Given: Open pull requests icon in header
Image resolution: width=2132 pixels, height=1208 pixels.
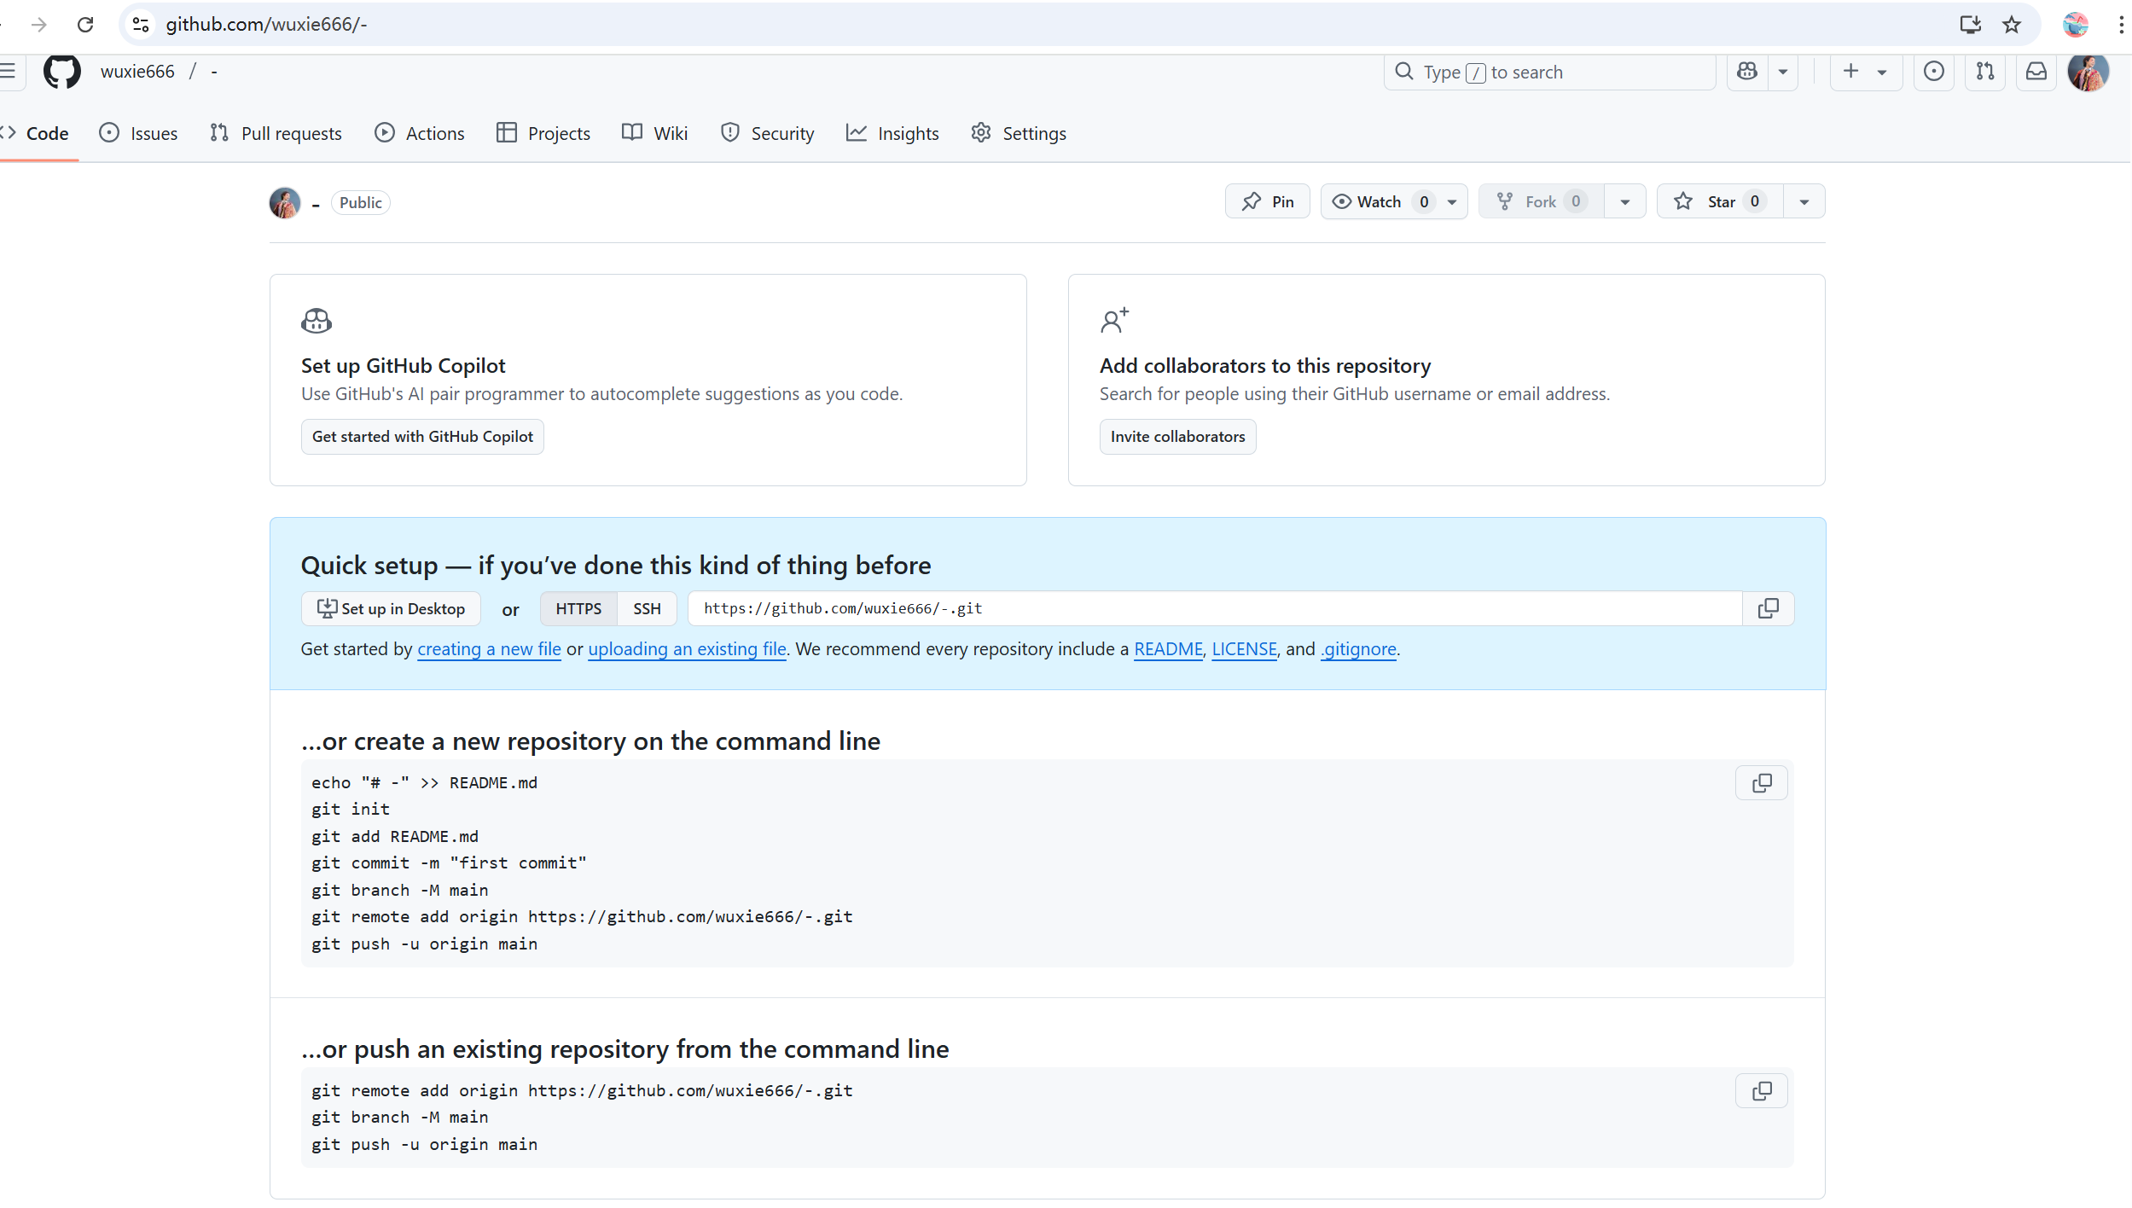Looking at the screenshot, I should click(1985, 72).
